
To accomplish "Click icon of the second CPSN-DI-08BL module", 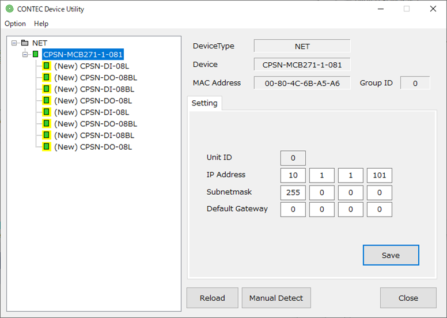I will point(47,135).
